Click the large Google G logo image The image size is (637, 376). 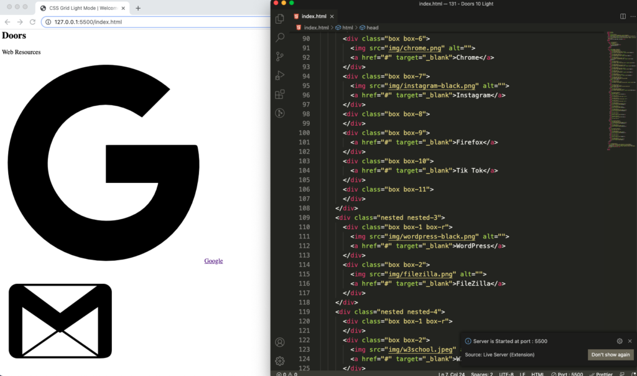(103, 162)
